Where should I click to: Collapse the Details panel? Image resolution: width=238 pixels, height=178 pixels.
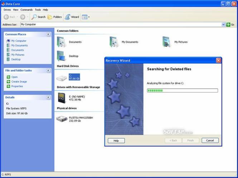point(48,97)
